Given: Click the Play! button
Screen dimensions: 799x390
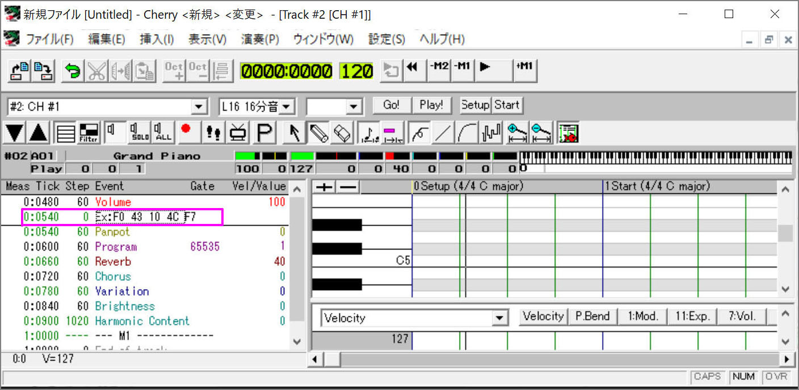Looking at the screenshot, I should [x=431, y=105].
